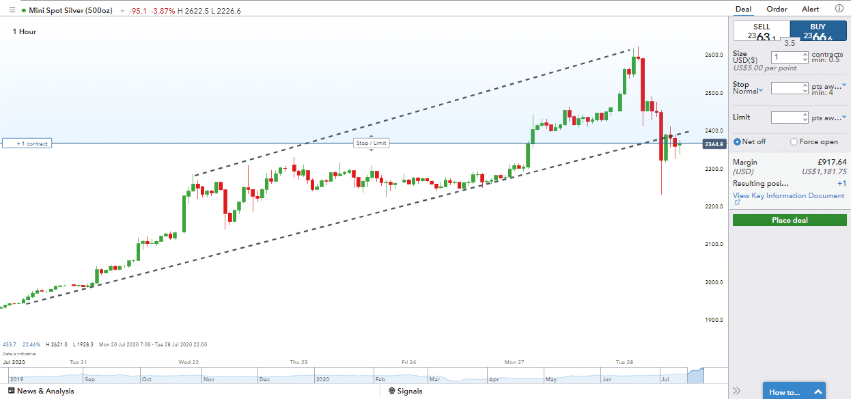Click the Signals icon in the bottom bar
This screenshot has width=851, height=399.
[x=391, y=391]
